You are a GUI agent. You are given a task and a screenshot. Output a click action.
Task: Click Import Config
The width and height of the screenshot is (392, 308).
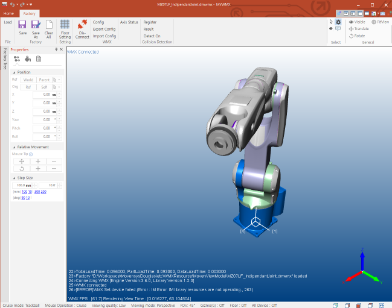point(104,36)
